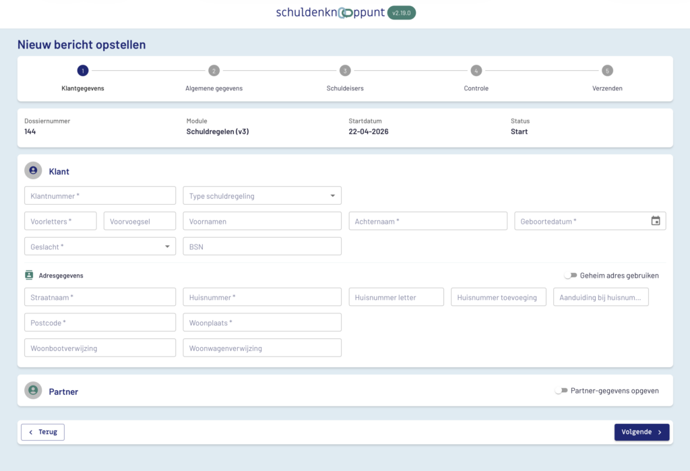Open the Geboortedatum calendar picker icon

coord(655,221)
